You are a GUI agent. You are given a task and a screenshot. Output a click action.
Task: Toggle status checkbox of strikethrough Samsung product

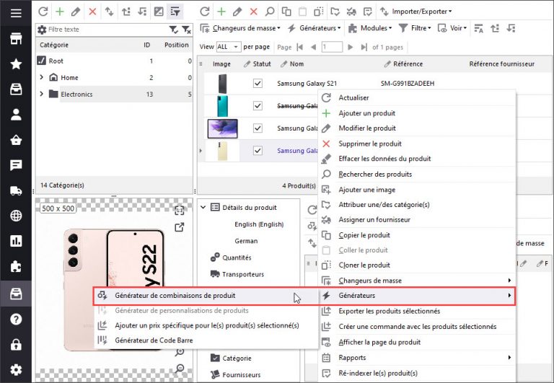(258, 105)
